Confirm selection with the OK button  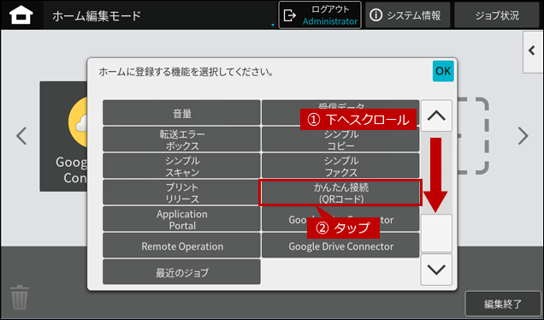point(443,71)
